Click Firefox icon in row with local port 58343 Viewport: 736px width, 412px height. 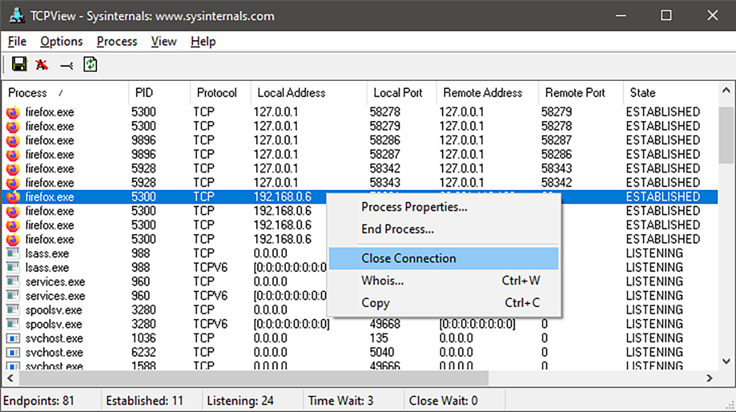[x=13, y=183]
